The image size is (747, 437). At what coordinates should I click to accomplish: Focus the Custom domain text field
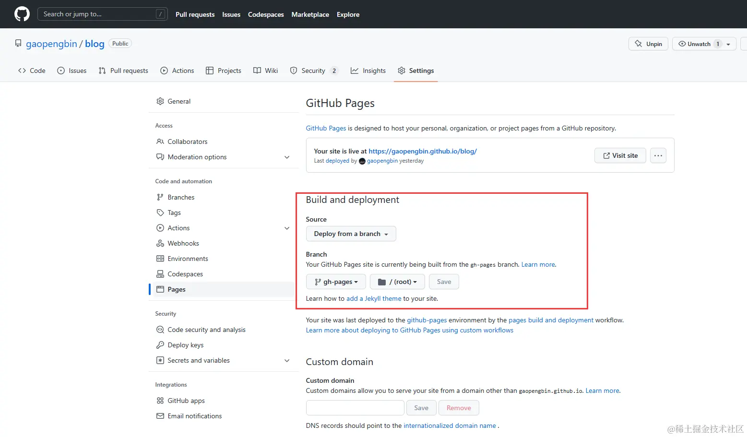pyautogui.click(x=355, y=408)
